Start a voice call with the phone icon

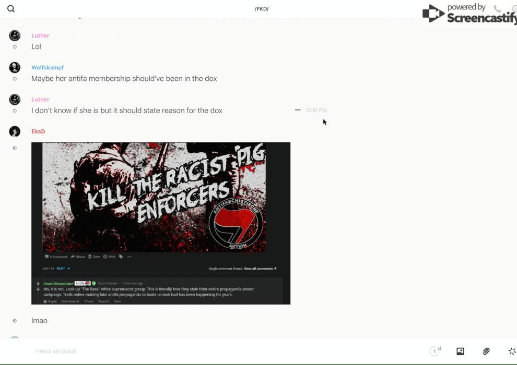pyautogui.click(x=497, y=9)
